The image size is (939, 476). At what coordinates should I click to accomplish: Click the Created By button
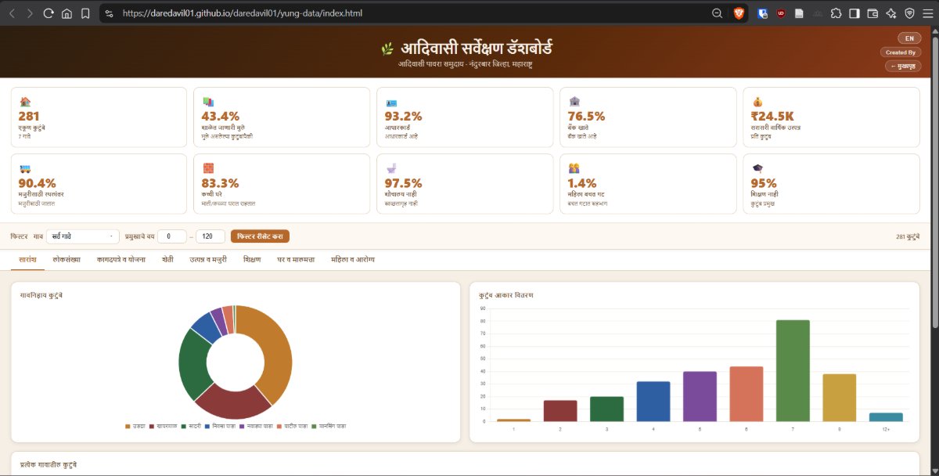click(x=901, y=52)
